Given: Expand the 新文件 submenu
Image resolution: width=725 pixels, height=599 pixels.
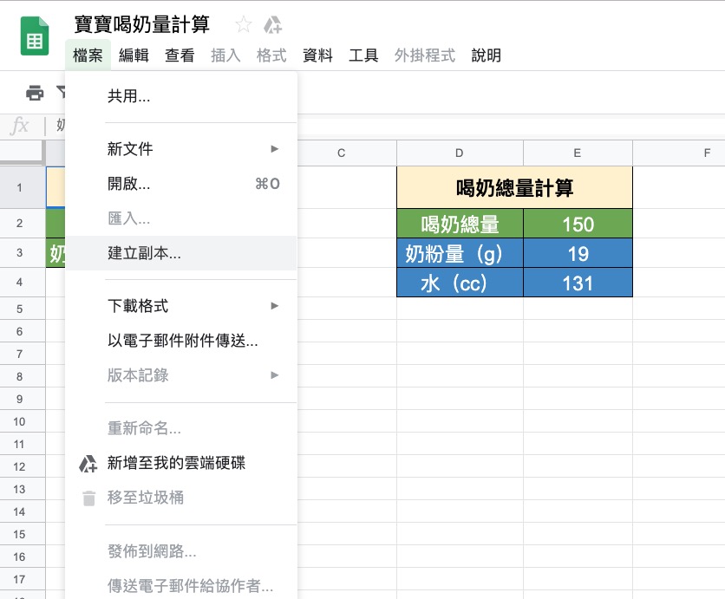Looking at the screenshot, I should (274, 149).
